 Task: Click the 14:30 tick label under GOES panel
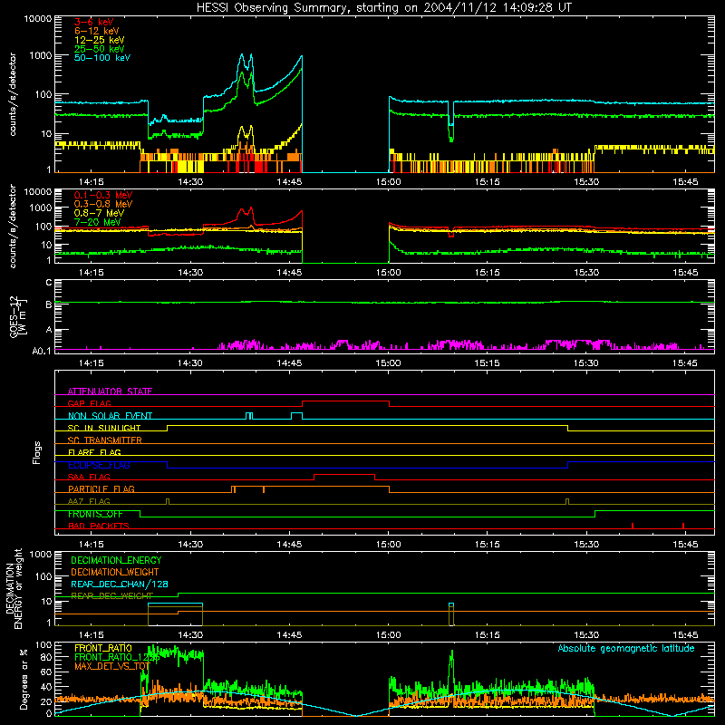(190, 363)
